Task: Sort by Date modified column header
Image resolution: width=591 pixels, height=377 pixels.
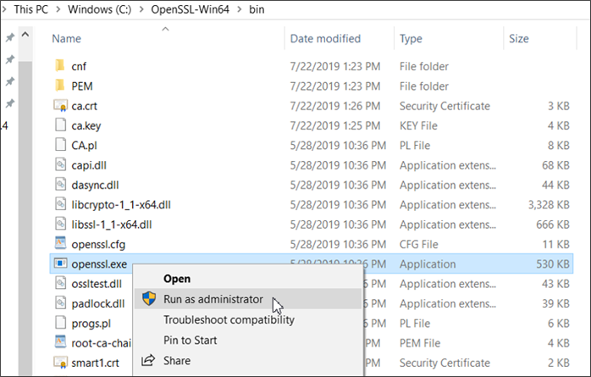Action: 325,38
